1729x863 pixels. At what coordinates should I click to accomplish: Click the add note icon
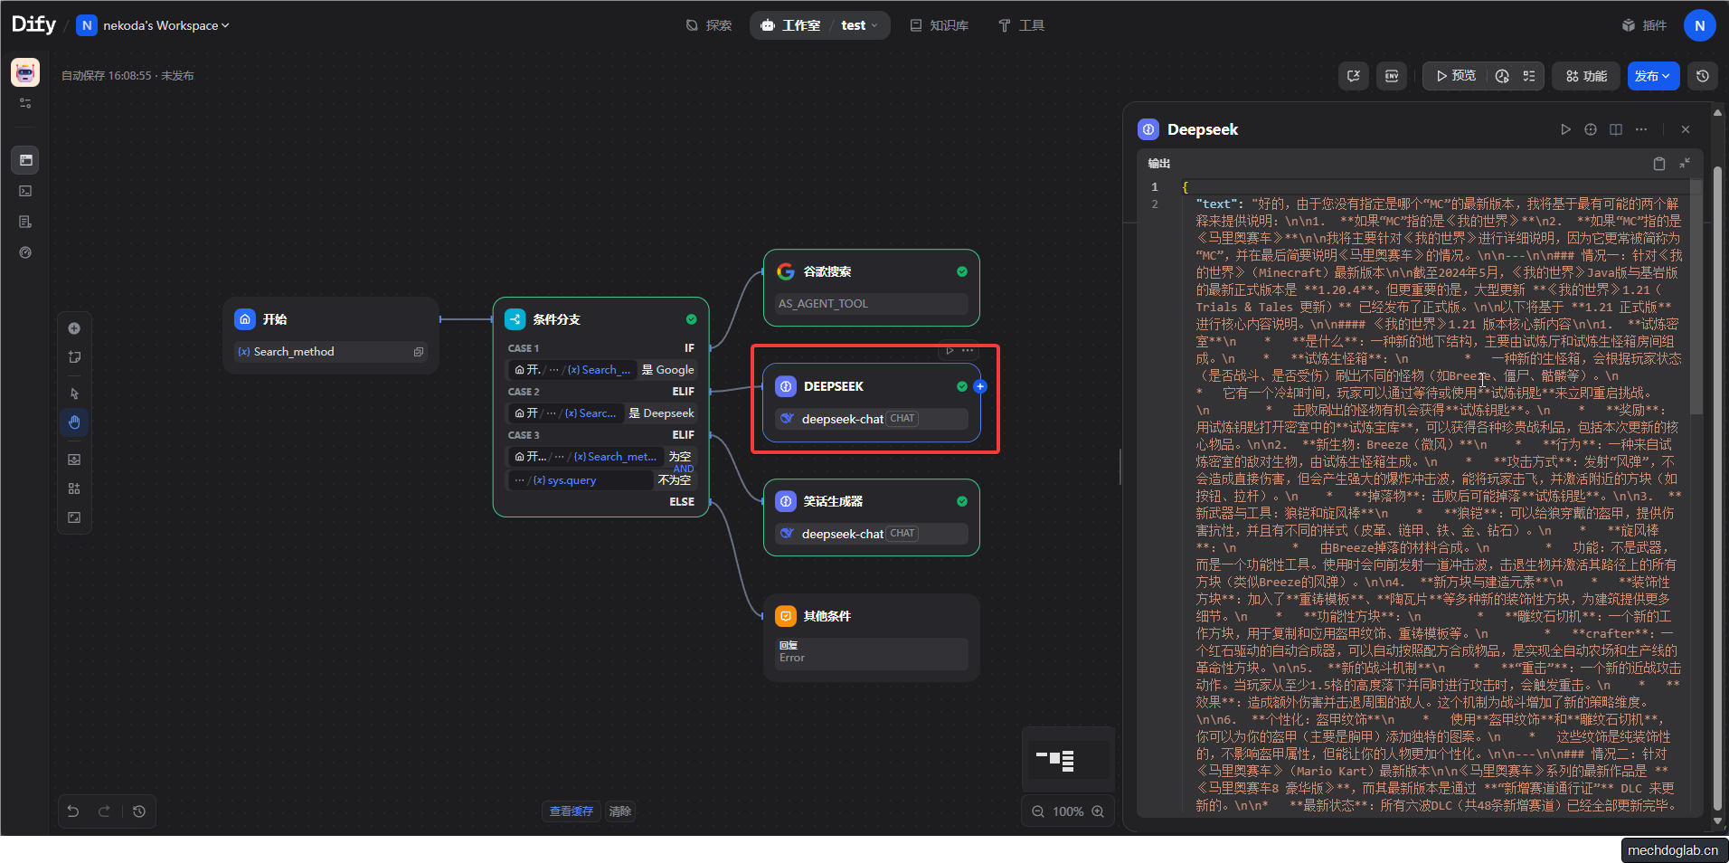74,357
